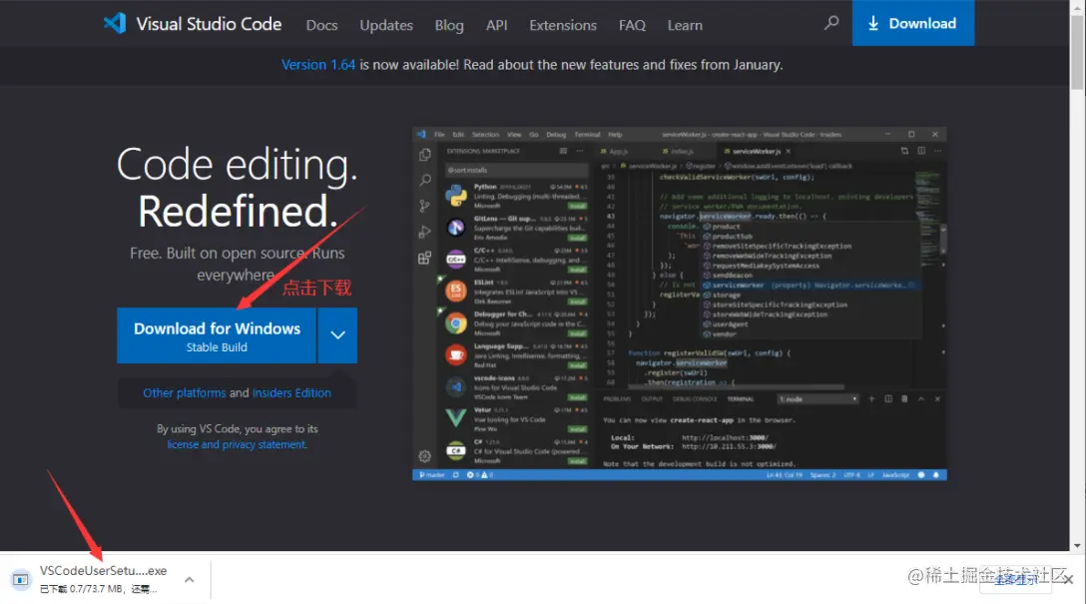Click the Search icon in VS Code activity bar
Image resolution: width=1086 pixels, height=604 pixels.
click(424, 180)
